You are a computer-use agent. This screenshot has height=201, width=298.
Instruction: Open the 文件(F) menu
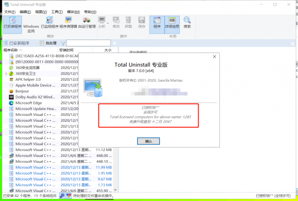tap(10, 12)
